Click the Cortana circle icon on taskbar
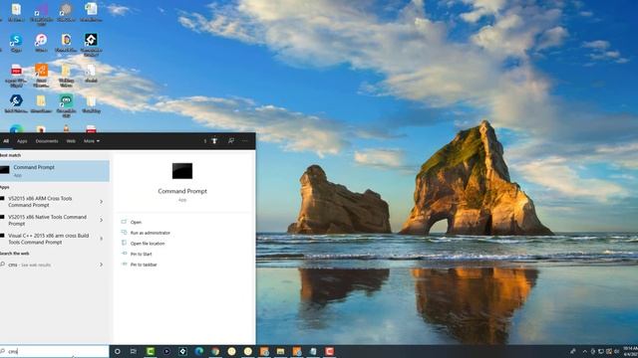The image size is (638, 358). coord(118,351)
